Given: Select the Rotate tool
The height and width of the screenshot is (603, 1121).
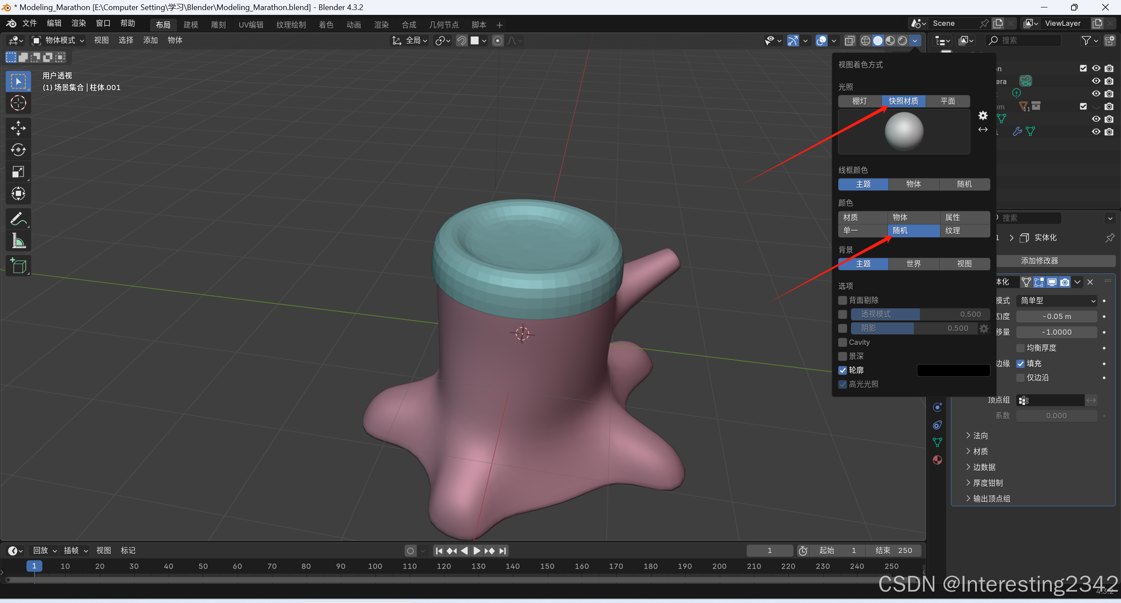Looking at the screenshot, I should pos(18,150).
